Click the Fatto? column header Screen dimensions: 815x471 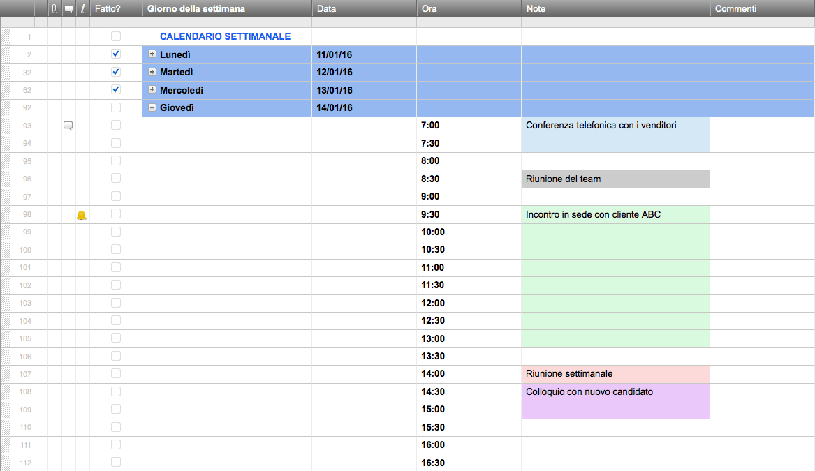click(x=116, y=9)
